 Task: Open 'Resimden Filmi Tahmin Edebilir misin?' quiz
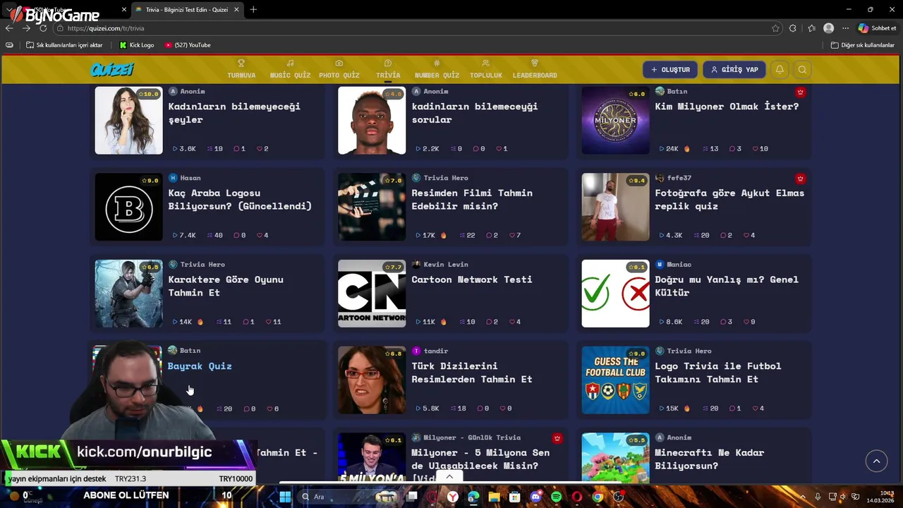(472, 200)
